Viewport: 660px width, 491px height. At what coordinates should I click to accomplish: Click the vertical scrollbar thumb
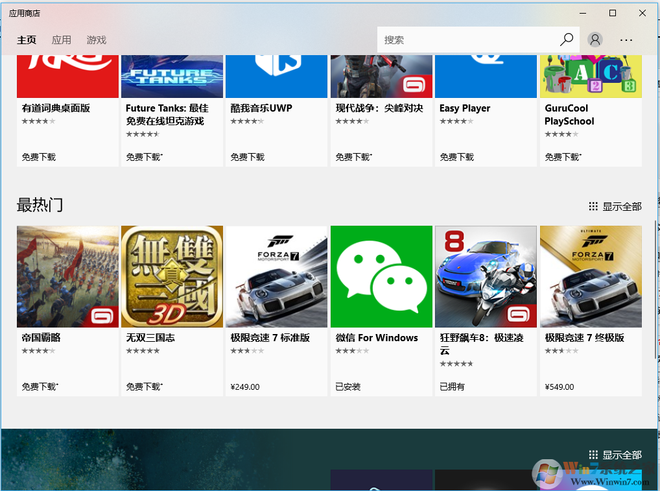(655, 289)
